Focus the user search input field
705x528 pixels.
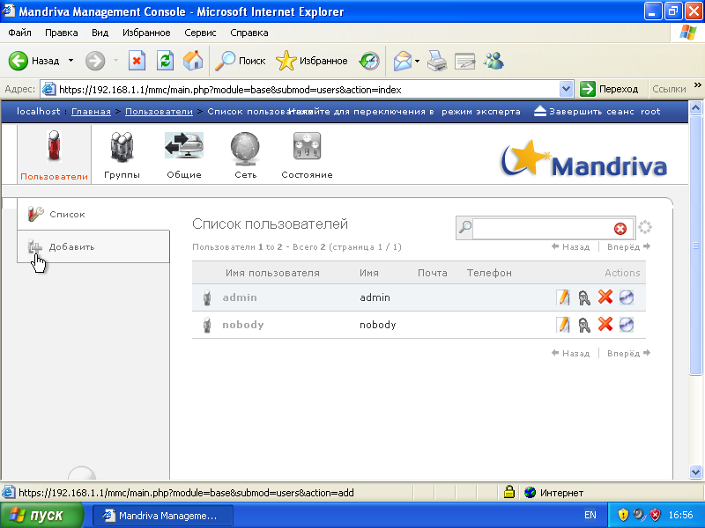tap(543, 228)
